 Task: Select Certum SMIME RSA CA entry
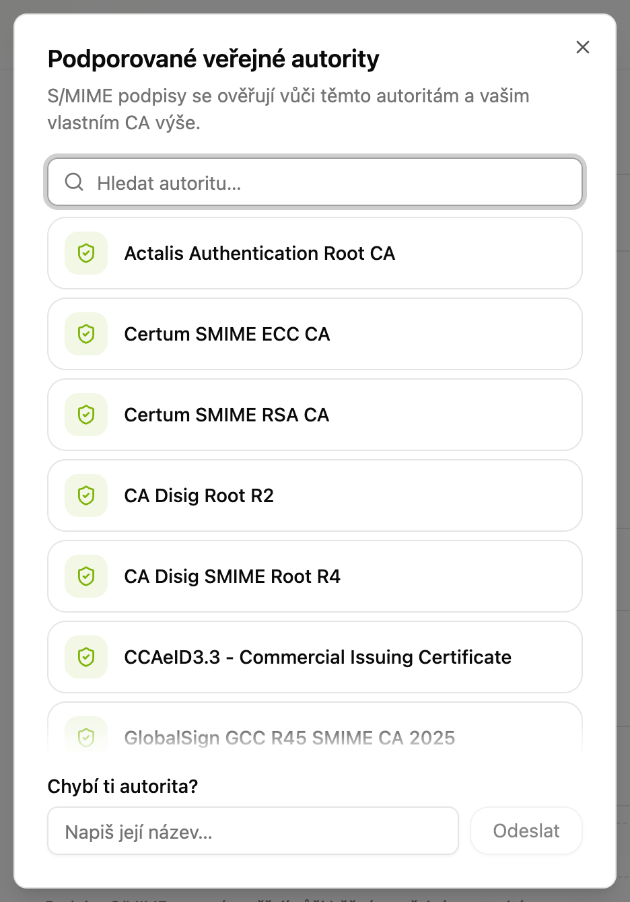click(315, 415)
